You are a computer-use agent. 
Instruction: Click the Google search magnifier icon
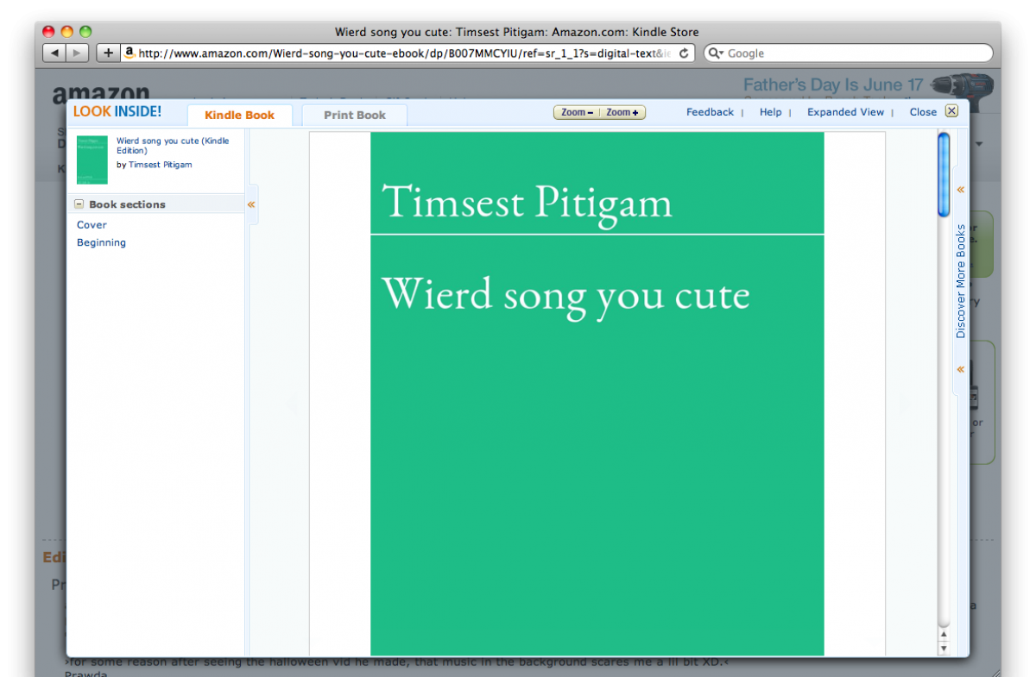coord(716,53)
